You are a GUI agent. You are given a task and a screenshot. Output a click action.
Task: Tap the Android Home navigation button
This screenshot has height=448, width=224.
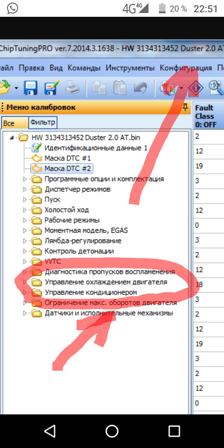coord(112,431)
